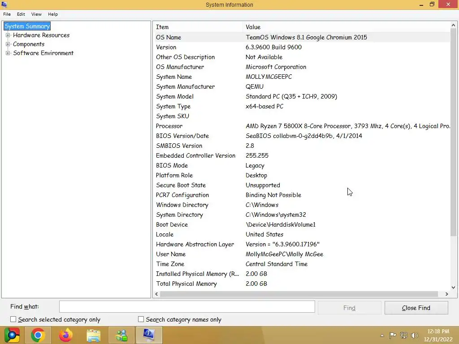The width and height of the screenshot is (459, 344).
Task: Click the vertical scrollbar up arrow
Action: point(453,26)
